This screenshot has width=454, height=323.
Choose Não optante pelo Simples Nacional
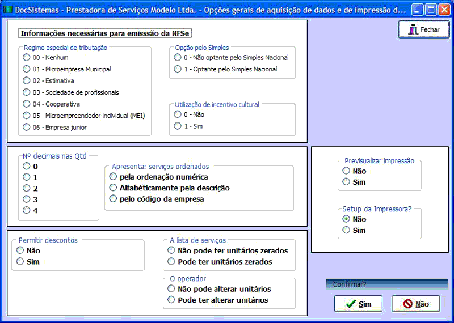[178, 57]
